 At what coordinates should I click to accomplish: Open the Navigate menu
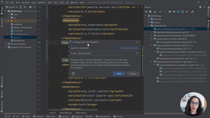(x=26, y=2)
